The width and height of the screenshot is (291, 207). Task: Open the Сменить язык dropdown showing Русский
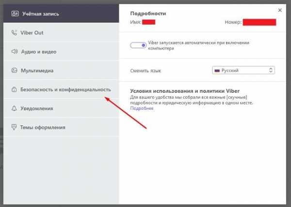(243, 70)
